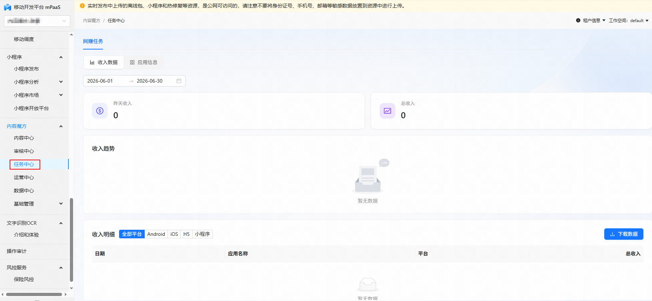Select the H5 platform filter
652x301 pixels.
point(186,234)
